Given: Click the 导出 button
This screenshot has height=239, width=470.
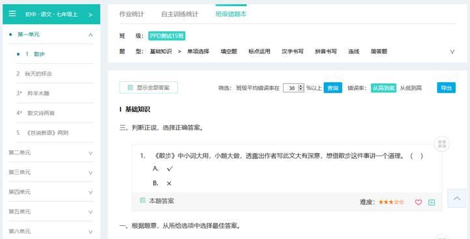Looking at the screenshot, I should point(446,88).
